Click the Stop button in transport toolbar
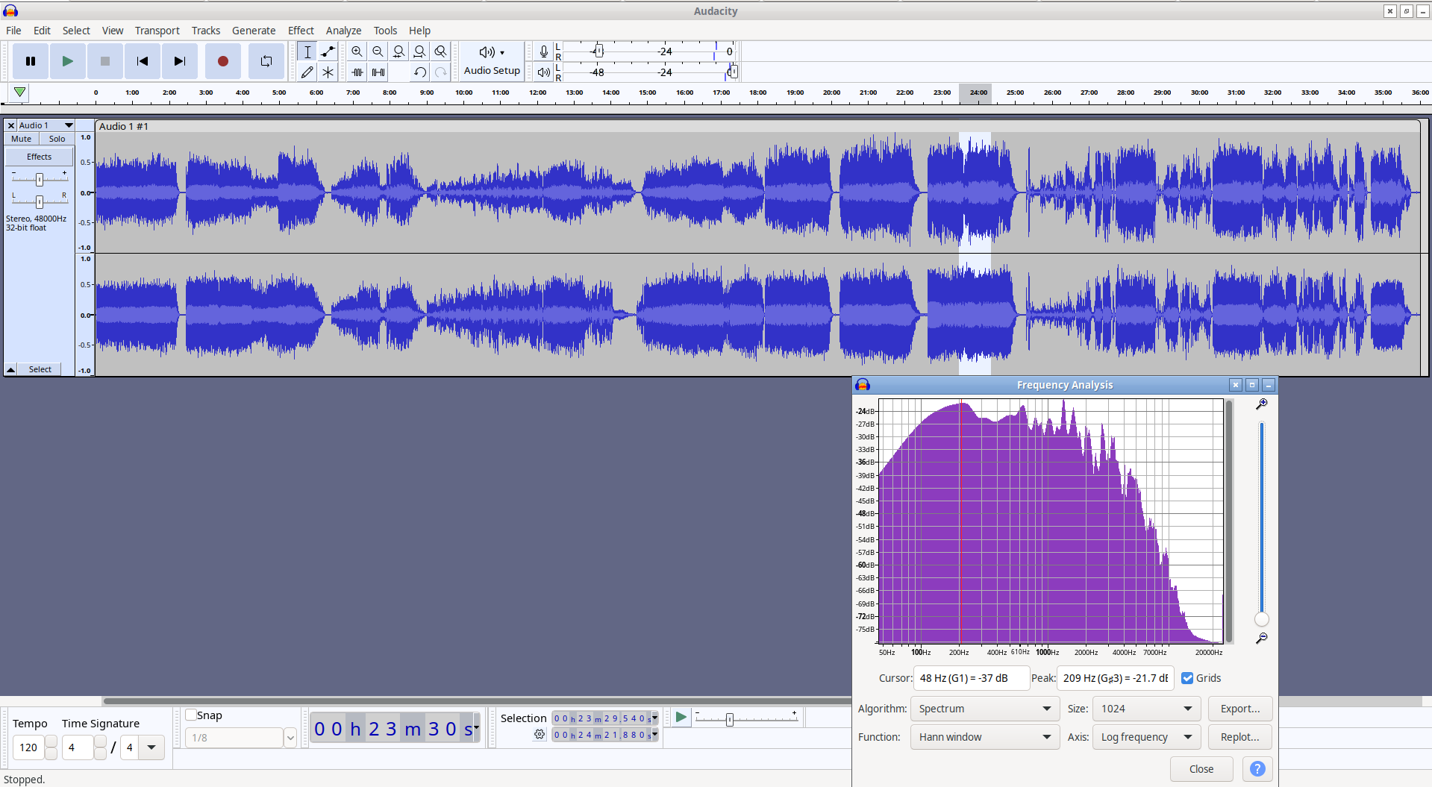The image size is (1432, 787). (x=105, y=61)
